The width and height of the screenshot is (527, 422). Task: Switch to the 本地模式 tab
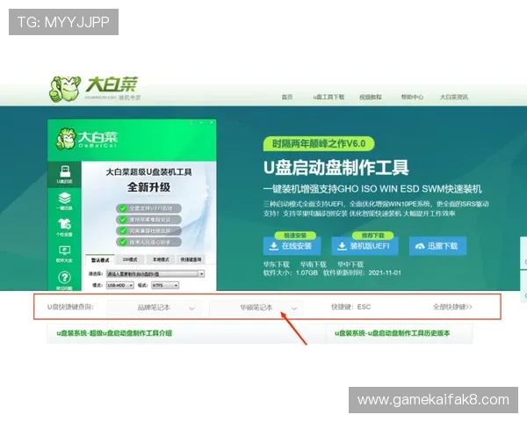[161, 260]
